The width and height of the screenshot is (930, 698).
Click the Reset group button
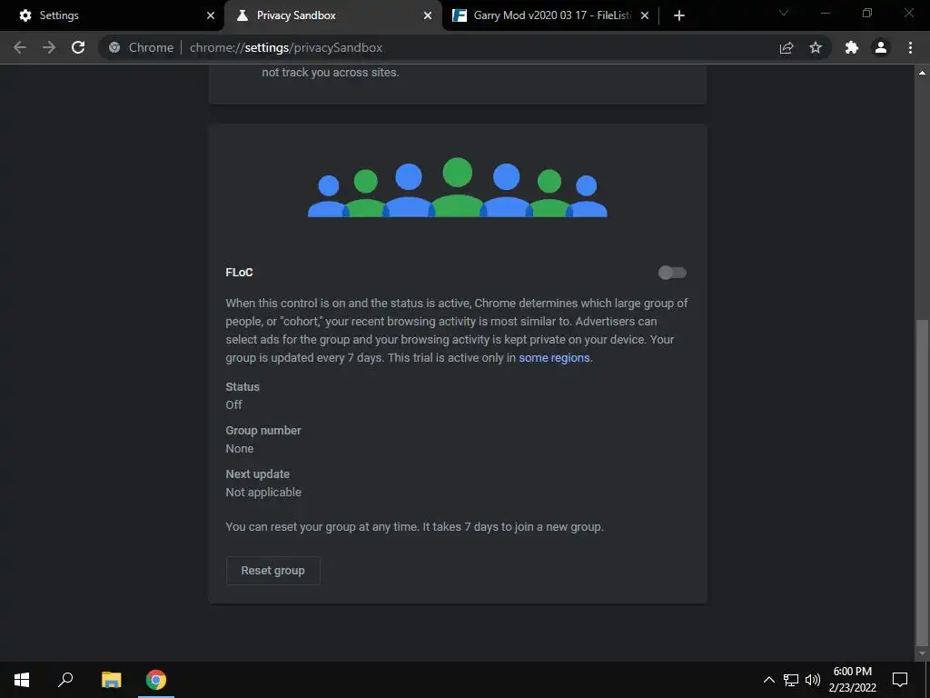click(x=272, y=571)
